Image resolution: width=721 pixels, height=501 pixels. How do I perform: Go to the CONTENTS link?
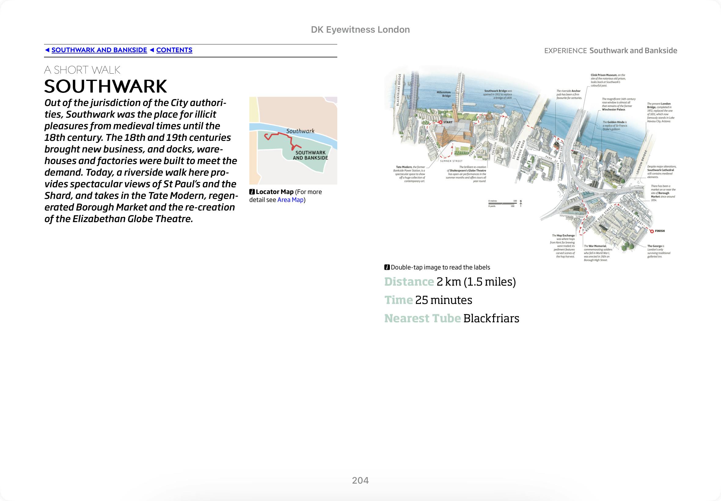tap(174, 50)
